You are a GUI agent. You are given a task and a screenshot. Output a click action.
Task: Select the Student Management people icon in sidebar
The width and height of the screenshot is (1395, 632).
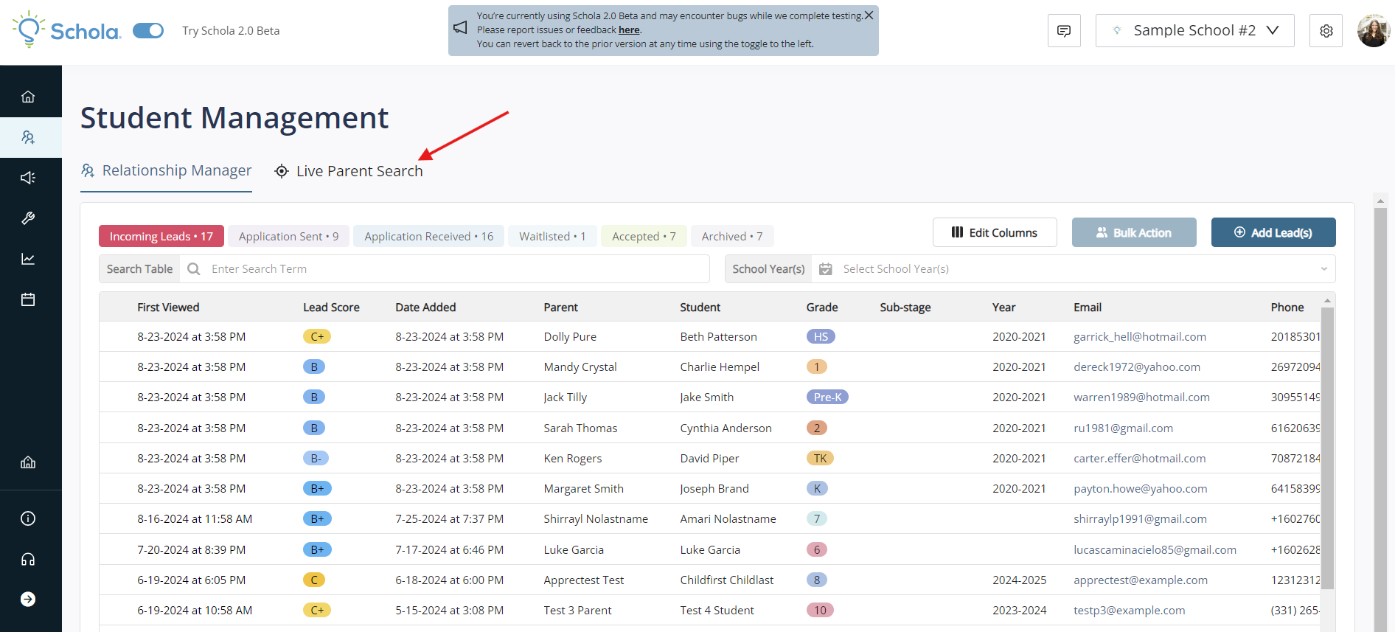point(28,137)
